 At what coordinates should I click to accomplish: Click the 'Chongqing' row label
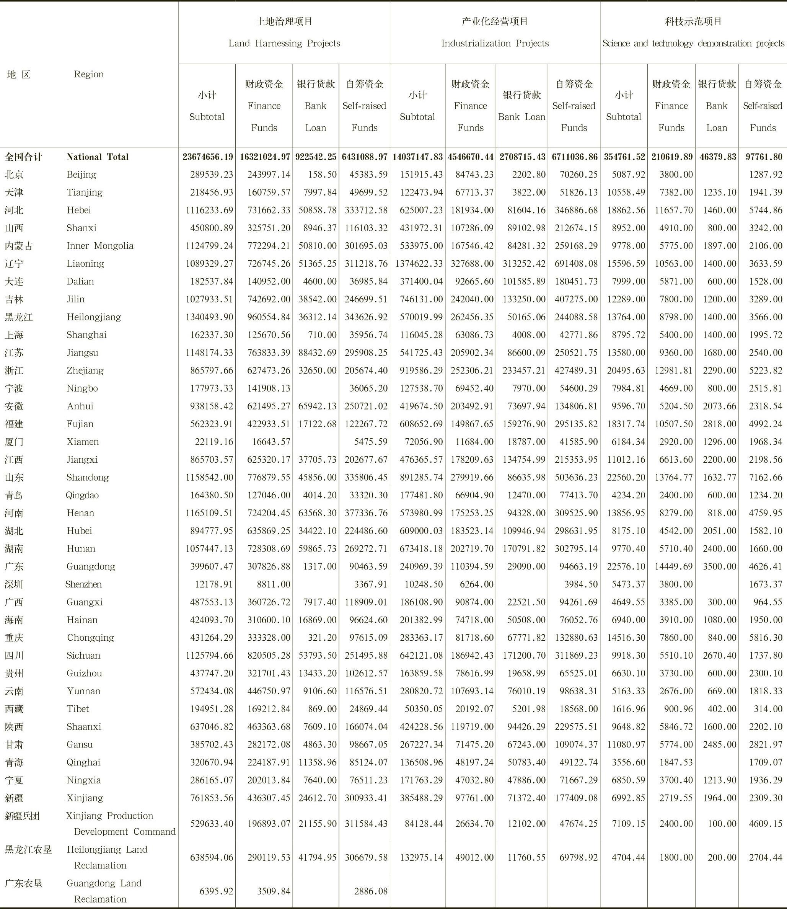(90, 638)
